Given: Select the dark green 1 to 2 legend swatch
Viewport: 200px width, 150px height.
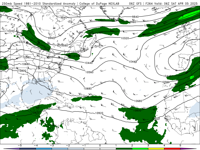Looking at the screenshot, I should point(124,149).
